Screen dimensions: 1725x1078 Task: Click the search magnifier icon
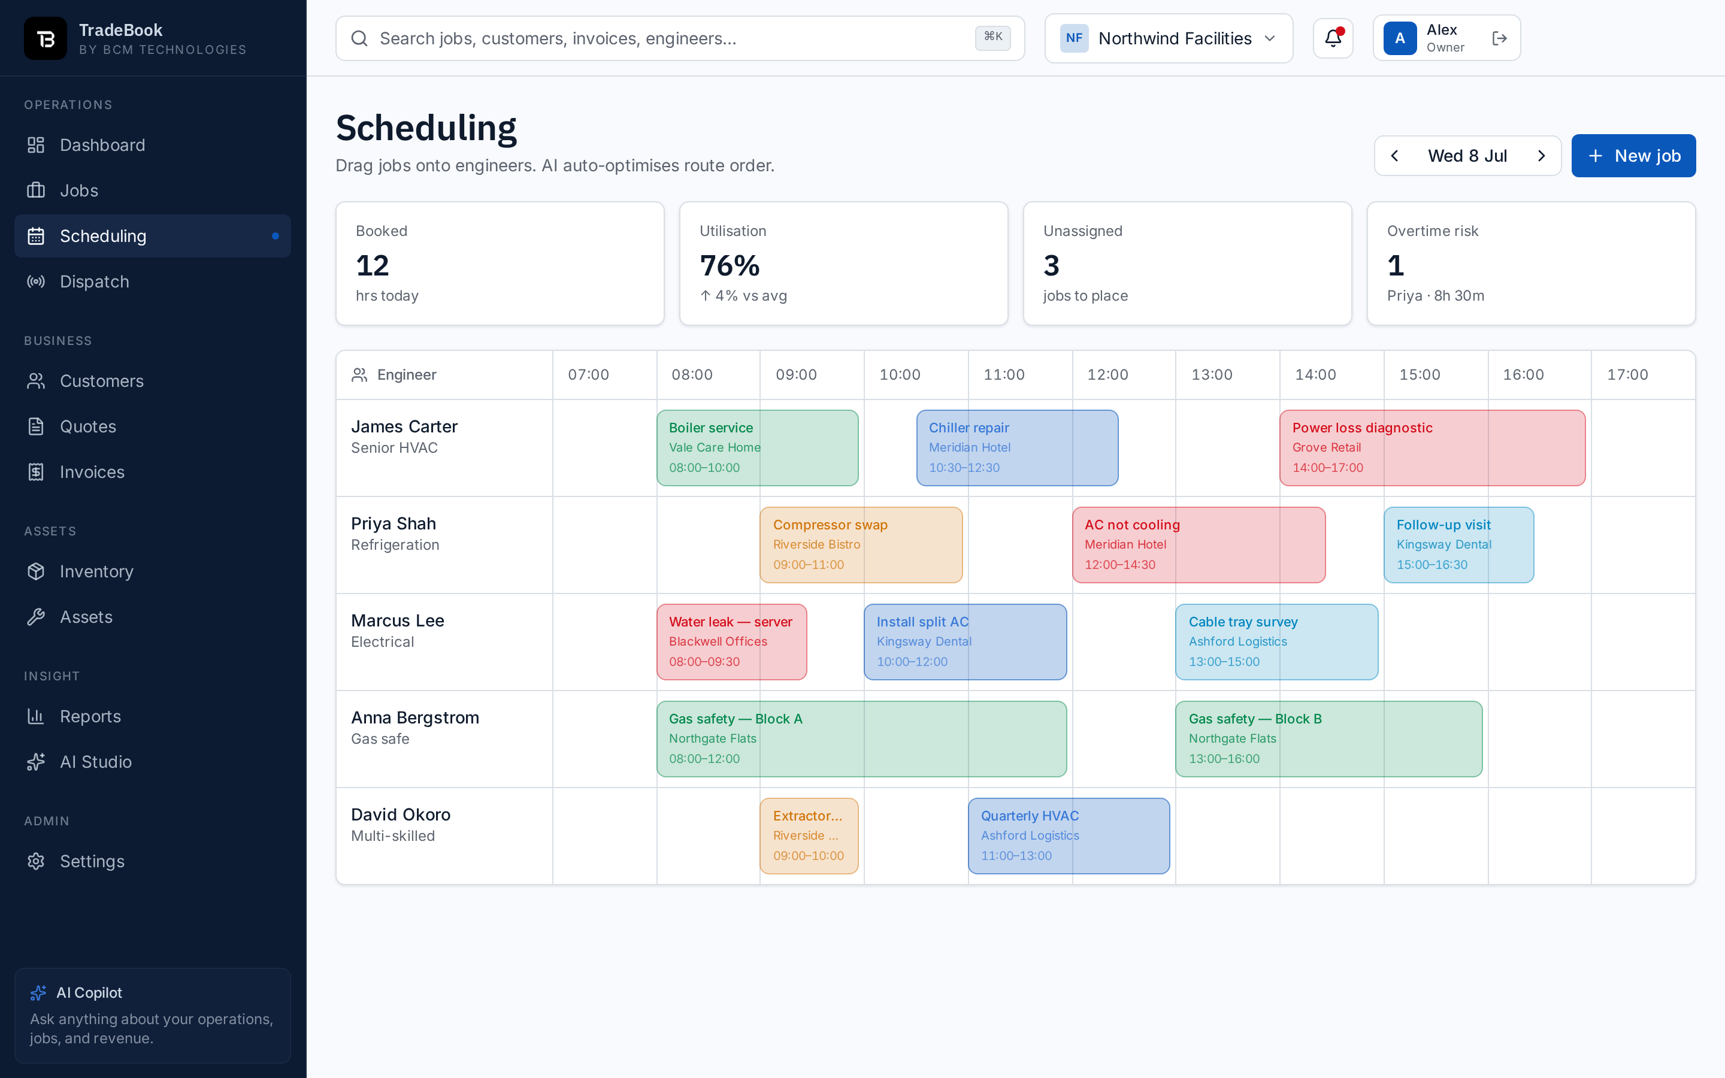click(360, 38)
